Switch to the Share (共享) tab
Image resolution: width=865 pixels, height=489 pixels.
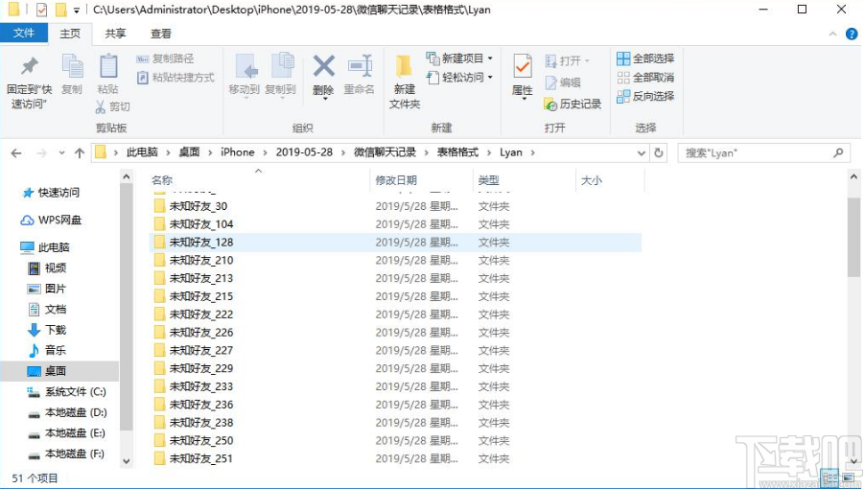[115, 34]
